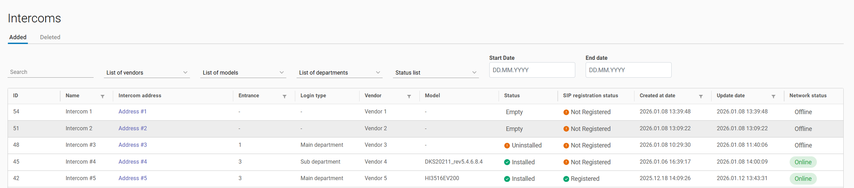The height and width of the screenshot is (188, 854).
Task: Focus the Start Date field
Action: (x=532, y=70)
